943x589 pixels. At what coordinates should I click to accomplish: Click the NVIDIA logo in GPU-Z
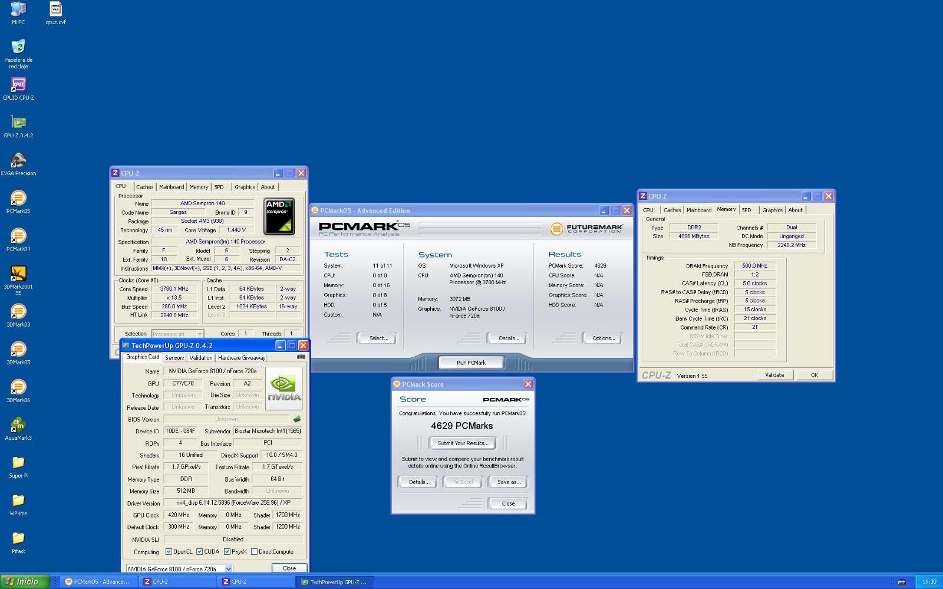[x=284, y=389]
